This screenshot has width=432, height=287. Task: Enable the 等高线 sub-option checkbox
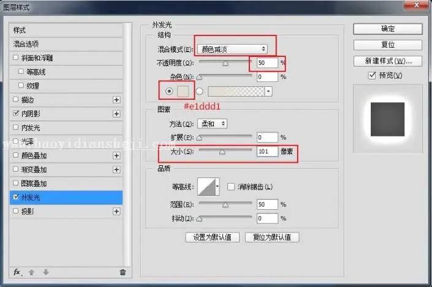pos(21,72)
